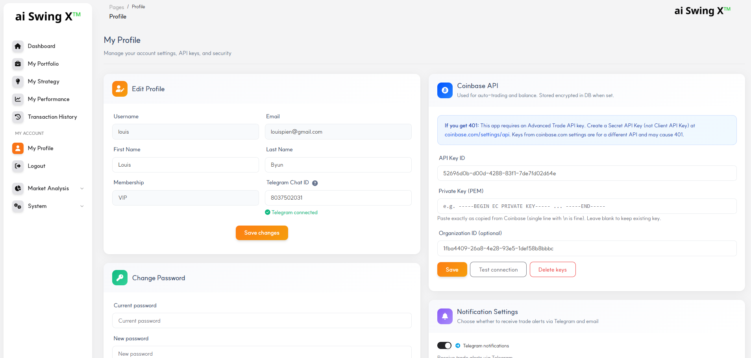751x358 pixels.
Task: Click the Dashboard home icon
Action: click(x=18, y=46)
